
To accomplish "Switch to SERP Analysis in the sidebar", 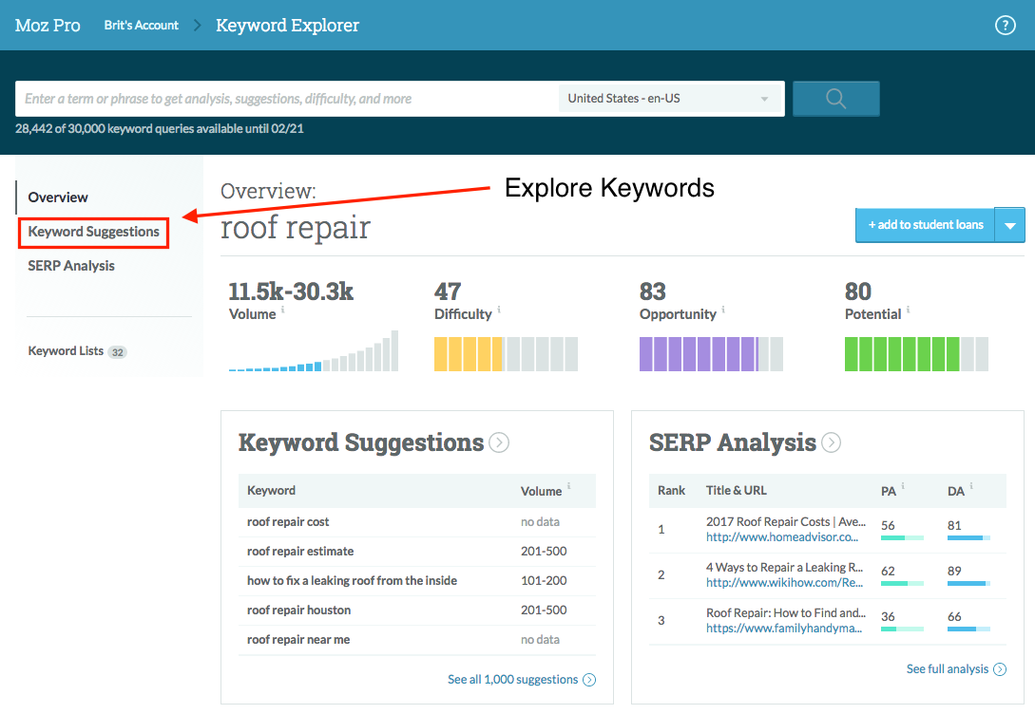I will click(x=71, y=266).
